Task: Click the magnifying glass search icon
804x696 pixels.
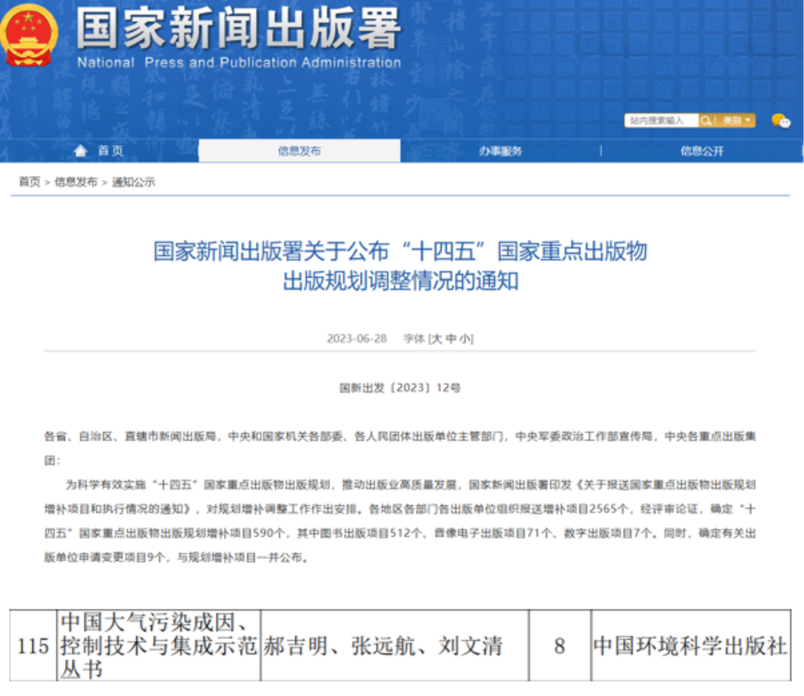Action: click(x=705, y=121)
